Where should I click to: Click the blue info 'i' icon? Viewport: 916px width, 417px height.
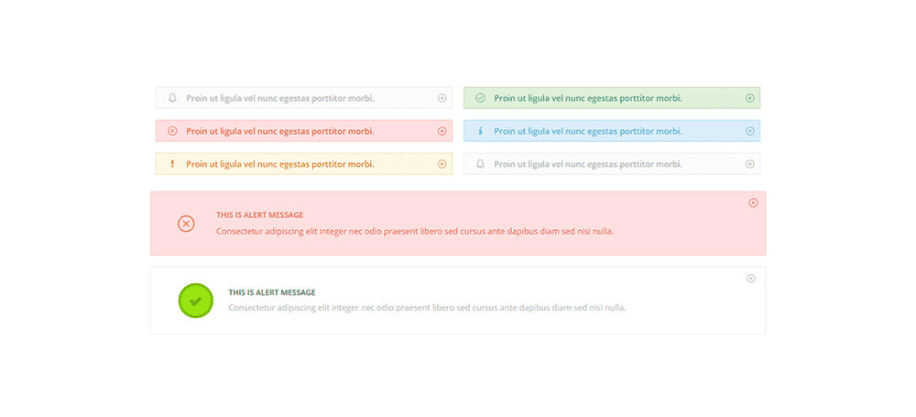pos(480,131)
